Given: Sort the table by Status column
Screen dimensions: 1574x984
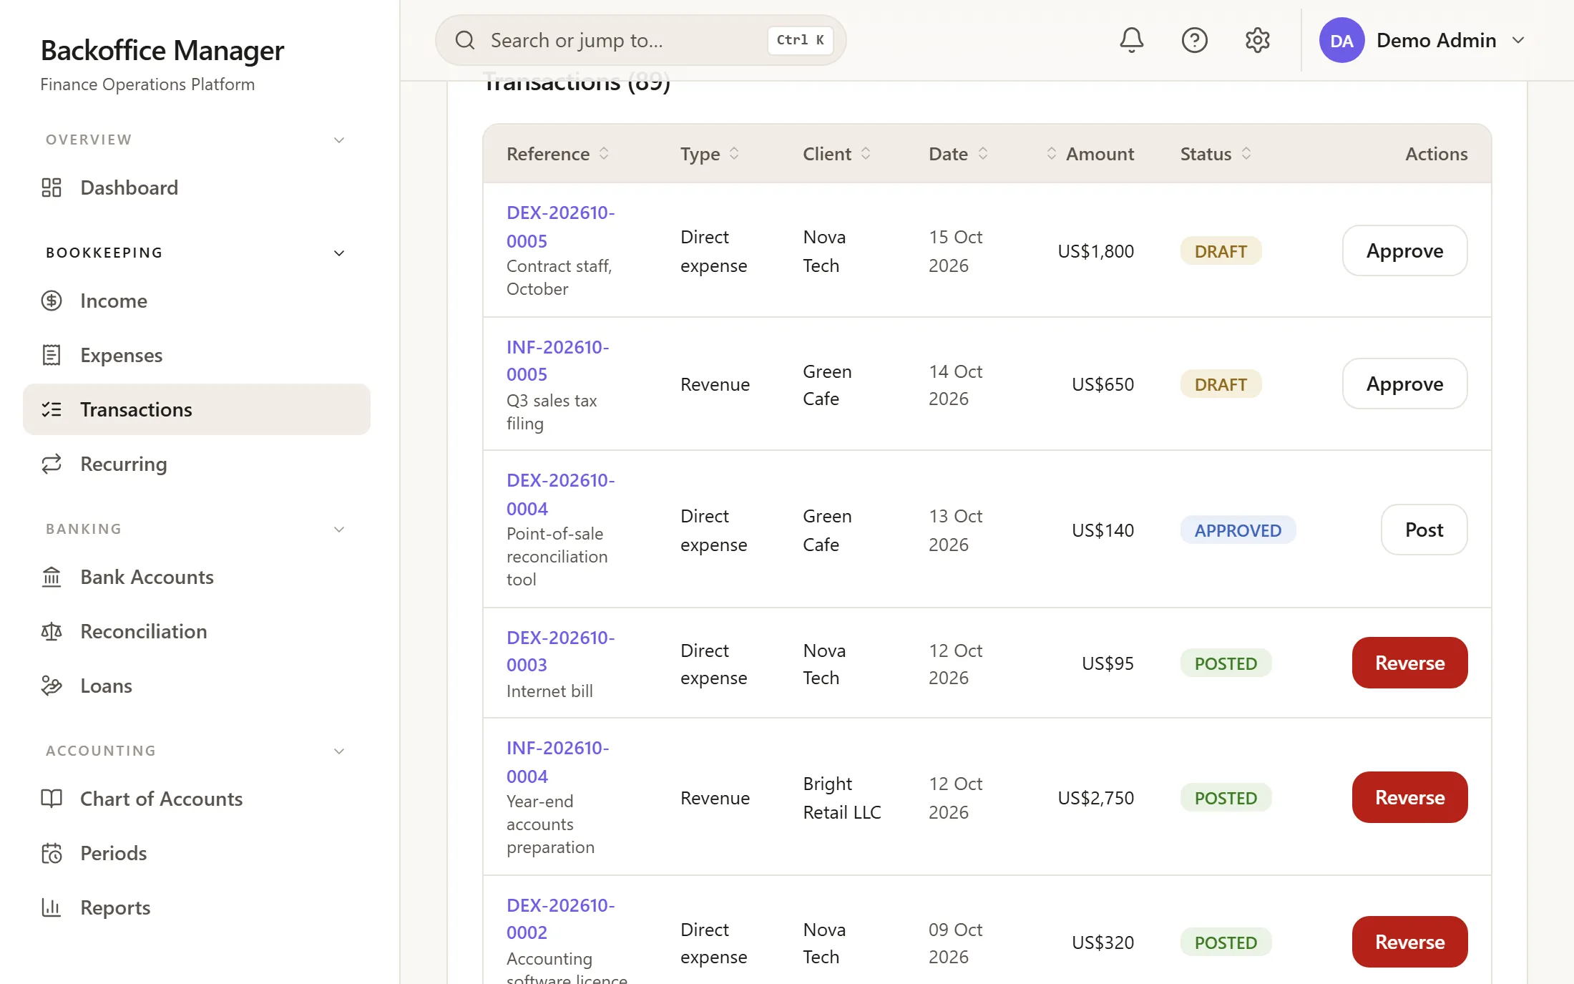Looking at the screenshot, I should point(1216,154).
